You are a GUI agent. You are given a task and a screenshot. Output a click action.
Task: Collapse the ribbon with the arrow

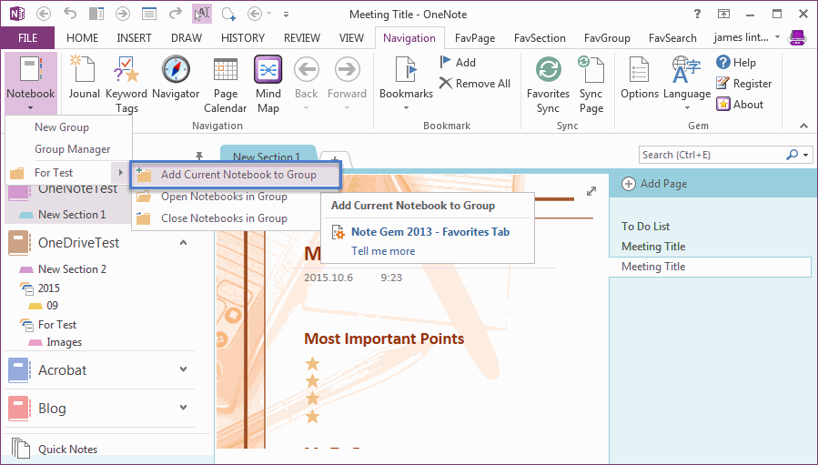pos(803,126)
